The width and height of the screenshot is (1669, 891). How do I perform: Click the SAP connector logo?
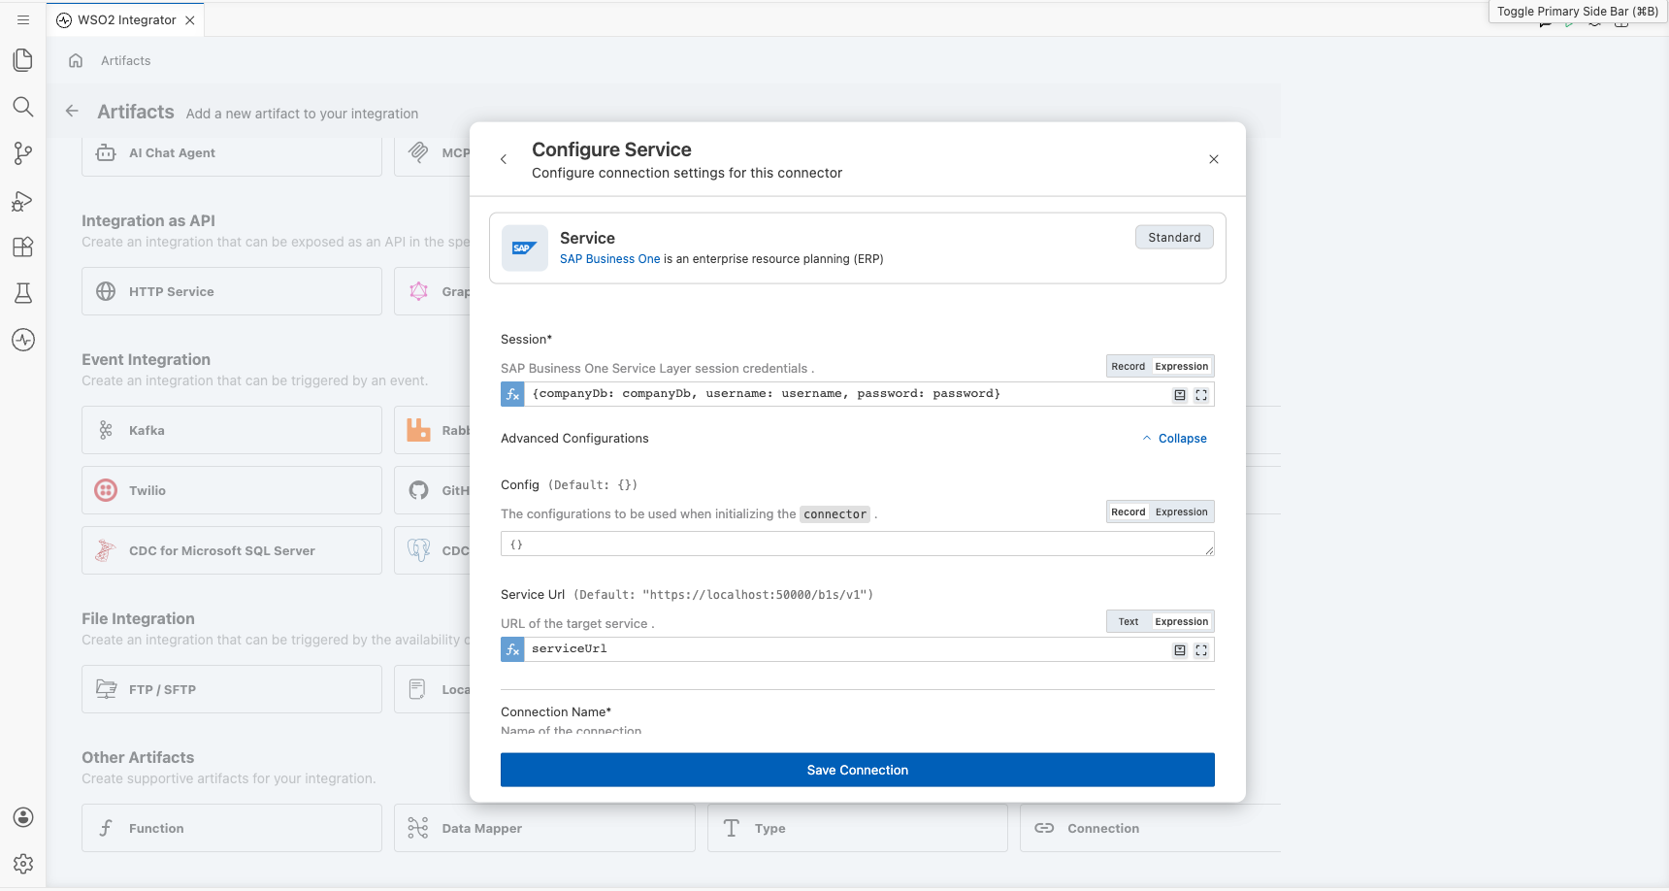click(x=525, y=248)
